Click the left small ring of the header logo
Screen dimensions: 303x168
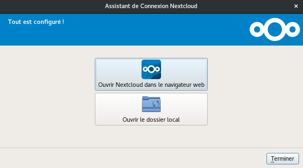256,30
